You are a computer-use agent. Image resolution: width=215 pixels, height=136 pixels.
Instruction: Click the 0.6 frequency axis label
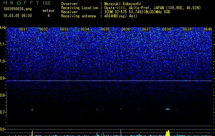3,129
